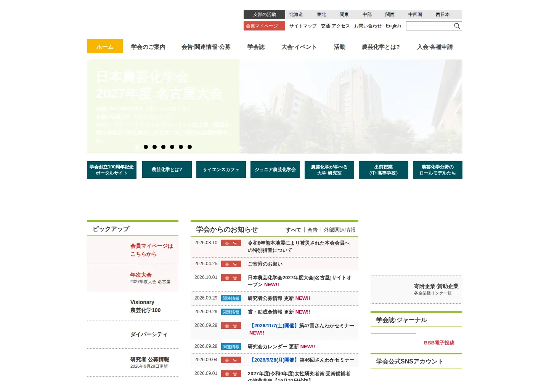Filter news by 外部関連情報 tab
The height and width of the screenshot is (381, 549).
[340, 230]
